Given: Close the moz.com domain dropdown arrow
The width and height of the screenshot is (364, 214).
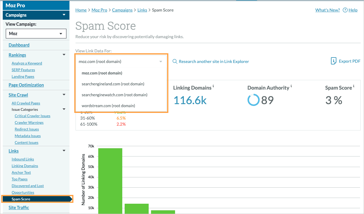Looking at the screenshot, I should (161, 61).
